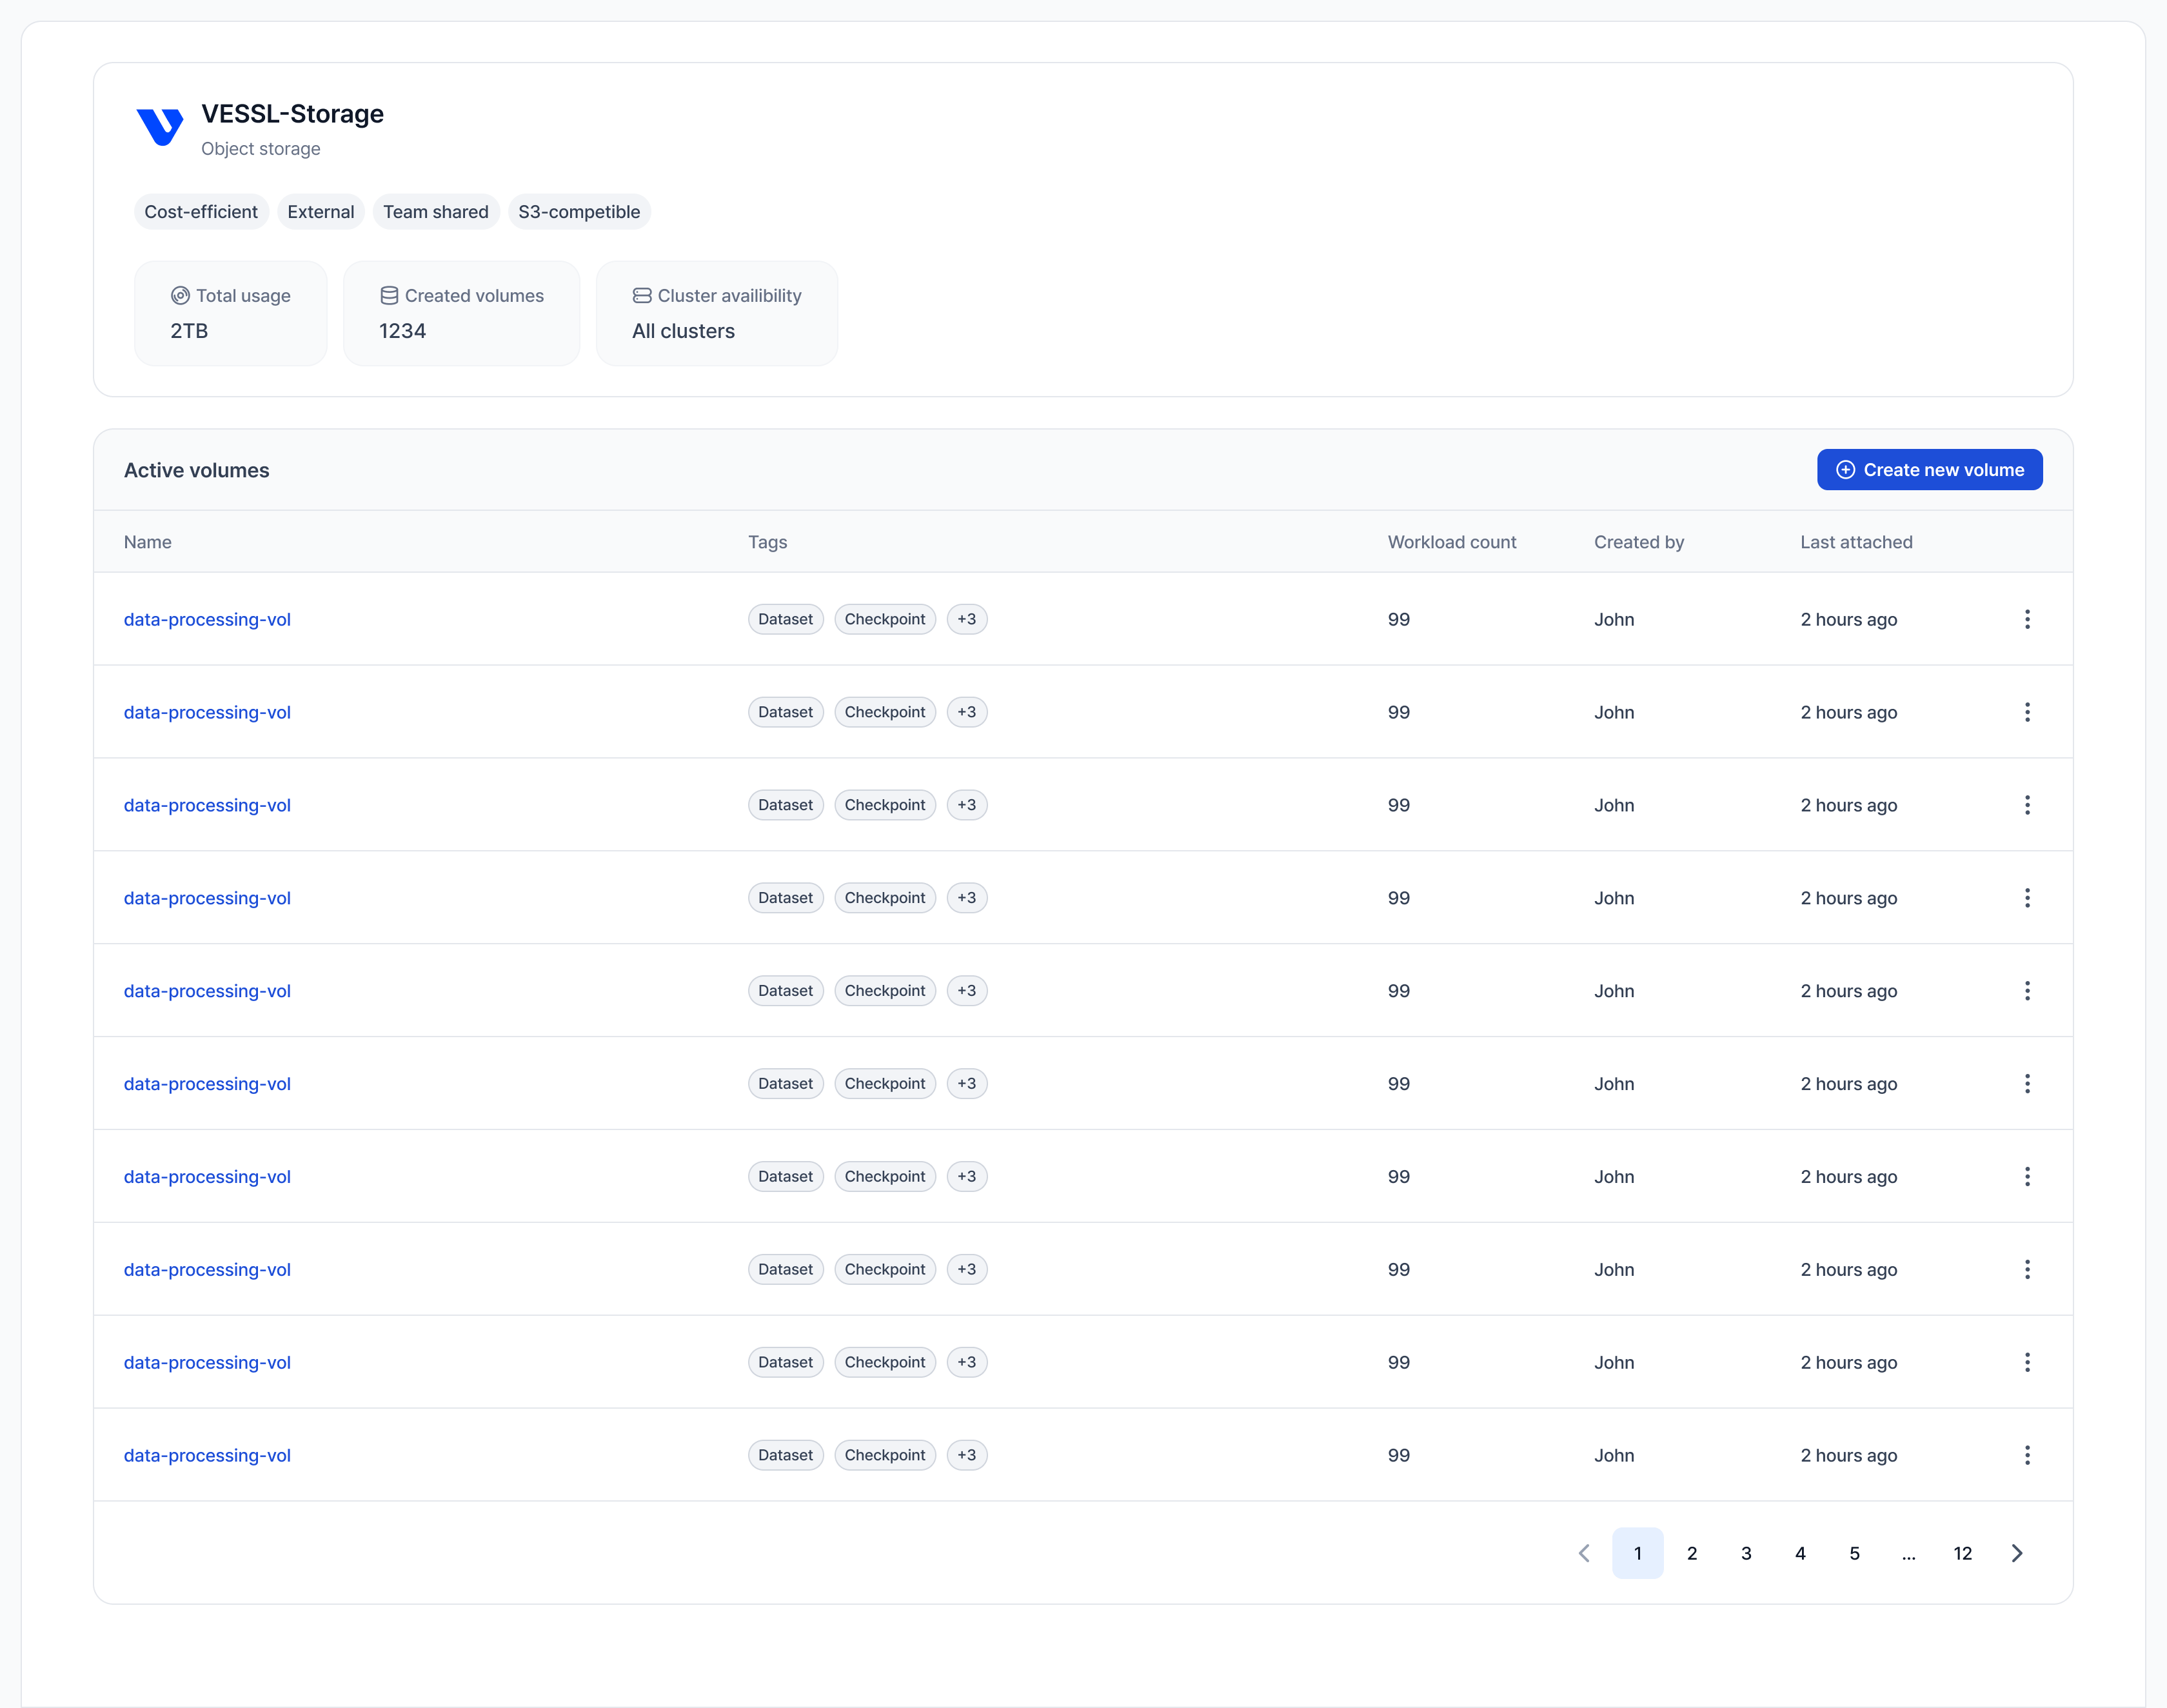Click the Active volumes heading
The height and width of the screenshot is (1708, 2167).
tap(197, 470)
